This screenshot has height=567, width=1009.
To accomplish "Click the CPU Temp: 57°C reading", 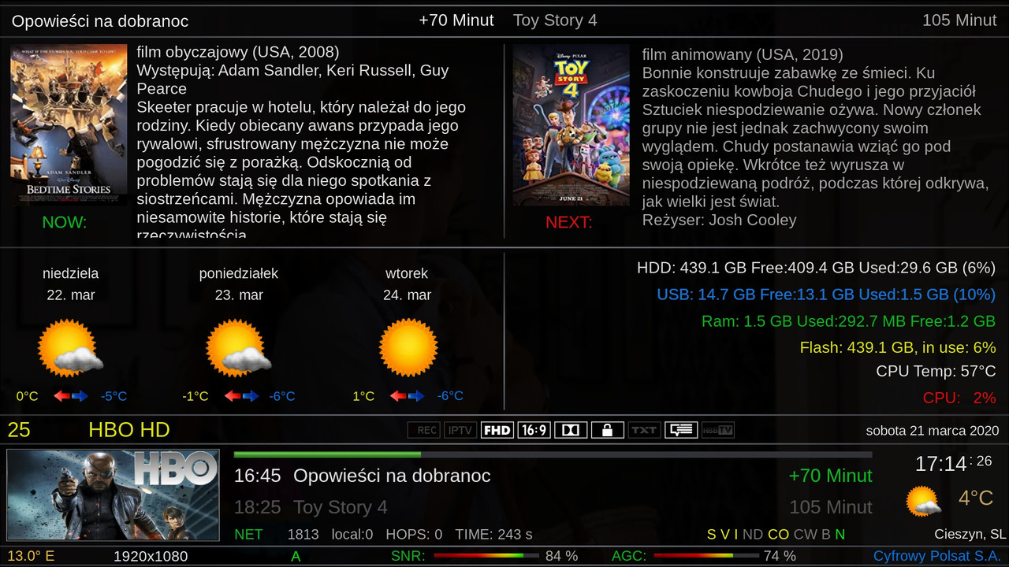I will click(x=936, y=371).
